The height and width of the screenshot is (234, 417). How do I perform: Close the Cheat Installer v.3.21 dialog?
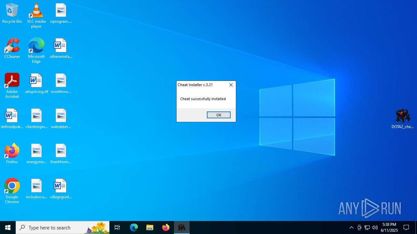231,85
